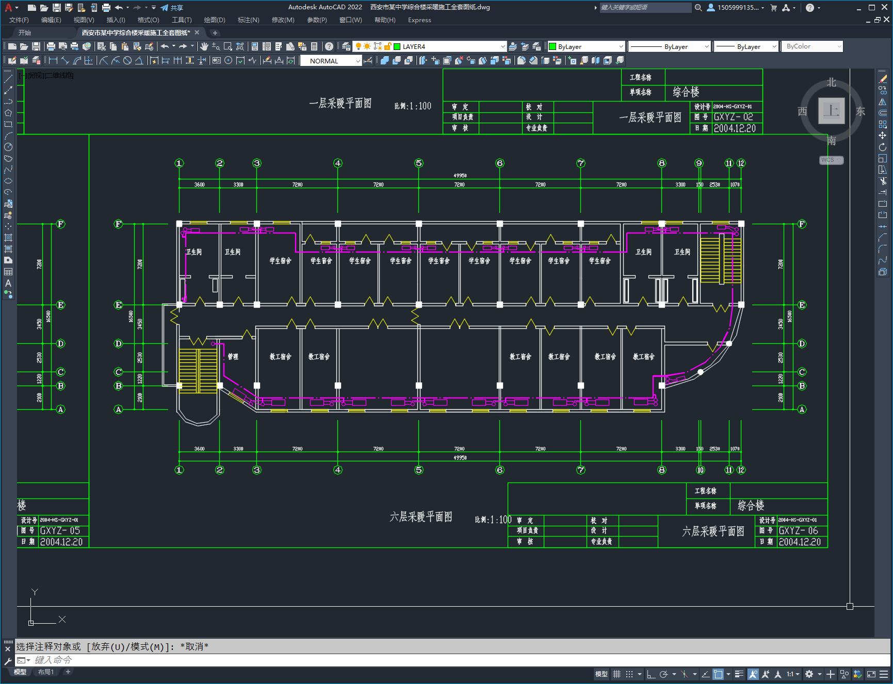The image size is (893, 684).
Task: Toggle the highlighted Object snap button
Action: 718,674
